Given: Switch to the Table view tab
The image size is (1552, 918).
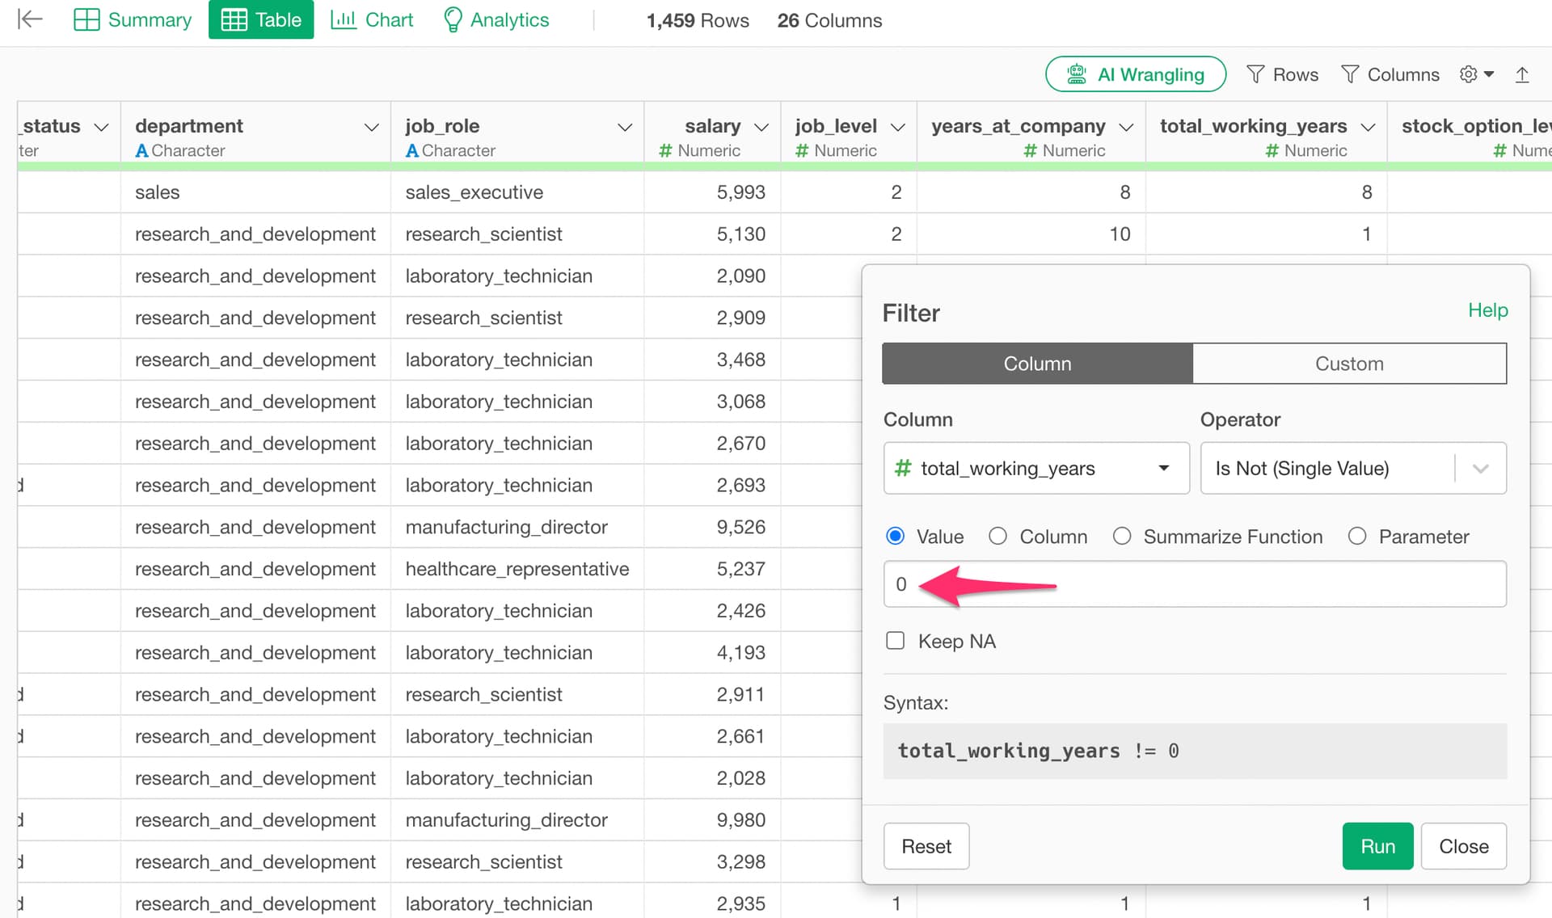Looking at the screenshot, I should tap(261, 19).
